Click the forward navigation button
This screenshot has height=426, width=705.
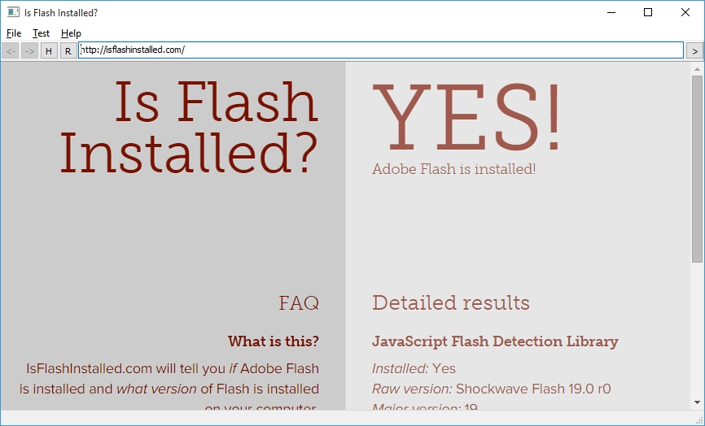click(29, 50)
